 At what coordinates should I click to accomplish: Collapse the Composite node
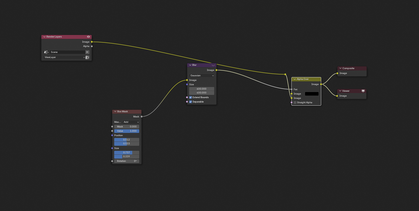coord(340,68)
